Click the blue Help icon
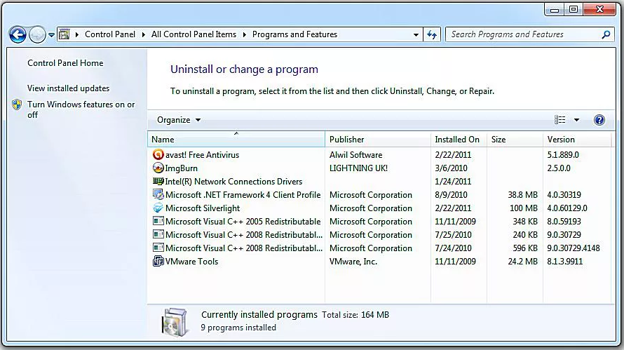 [599, 120]
